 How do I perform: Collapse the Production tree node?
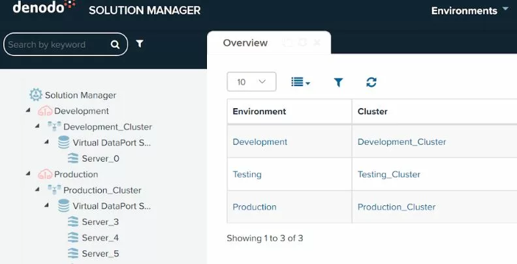coord(28,173)
